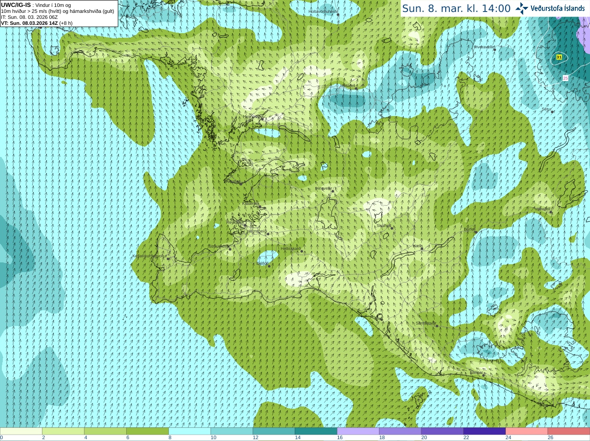Viewport: 590px width, 441px height.
Task: Click the legend value 24
Action: tap(508, 438)
